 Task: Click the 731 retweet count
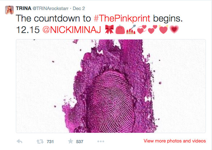click(50, 142)
